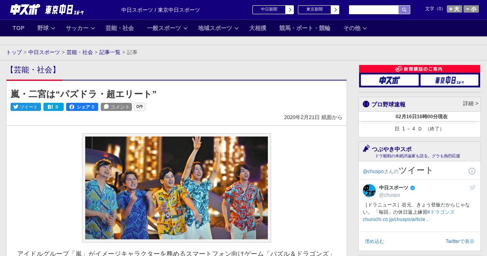This screenshot has height=256, width=487.
Task: Click the date 2020年2月21日 紙面から
Action: [x=313, y=117]
